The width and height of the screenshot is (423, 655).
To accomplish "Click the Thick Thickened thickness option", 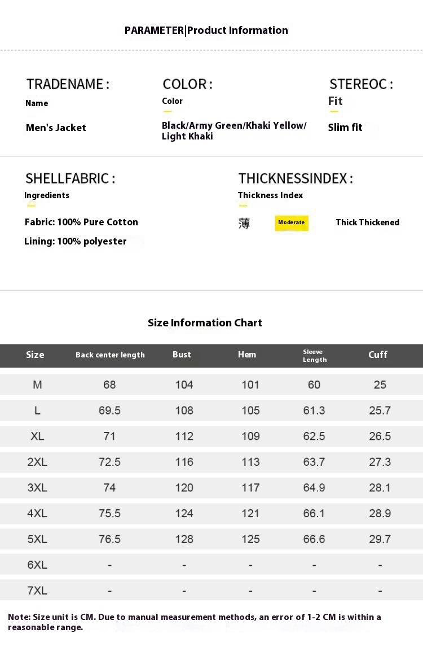I will click(367, 222).
